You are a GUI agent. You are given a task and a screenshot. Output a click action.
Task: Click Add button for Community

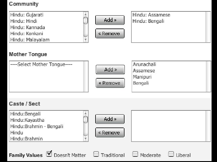click(x=110, y=20)
